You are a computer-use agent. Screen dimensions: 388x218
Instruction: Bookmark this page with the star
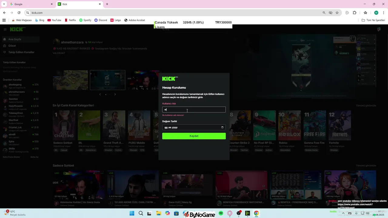337,13
